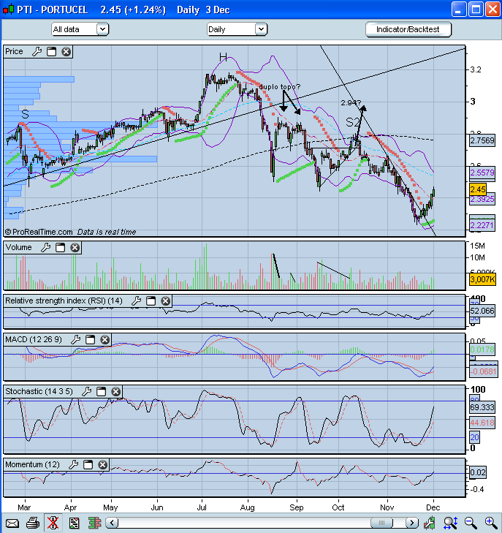This screenshot has height=533, width=502.
Task: Click the -0.0681 MACD value label
Action: pos(483,371)
